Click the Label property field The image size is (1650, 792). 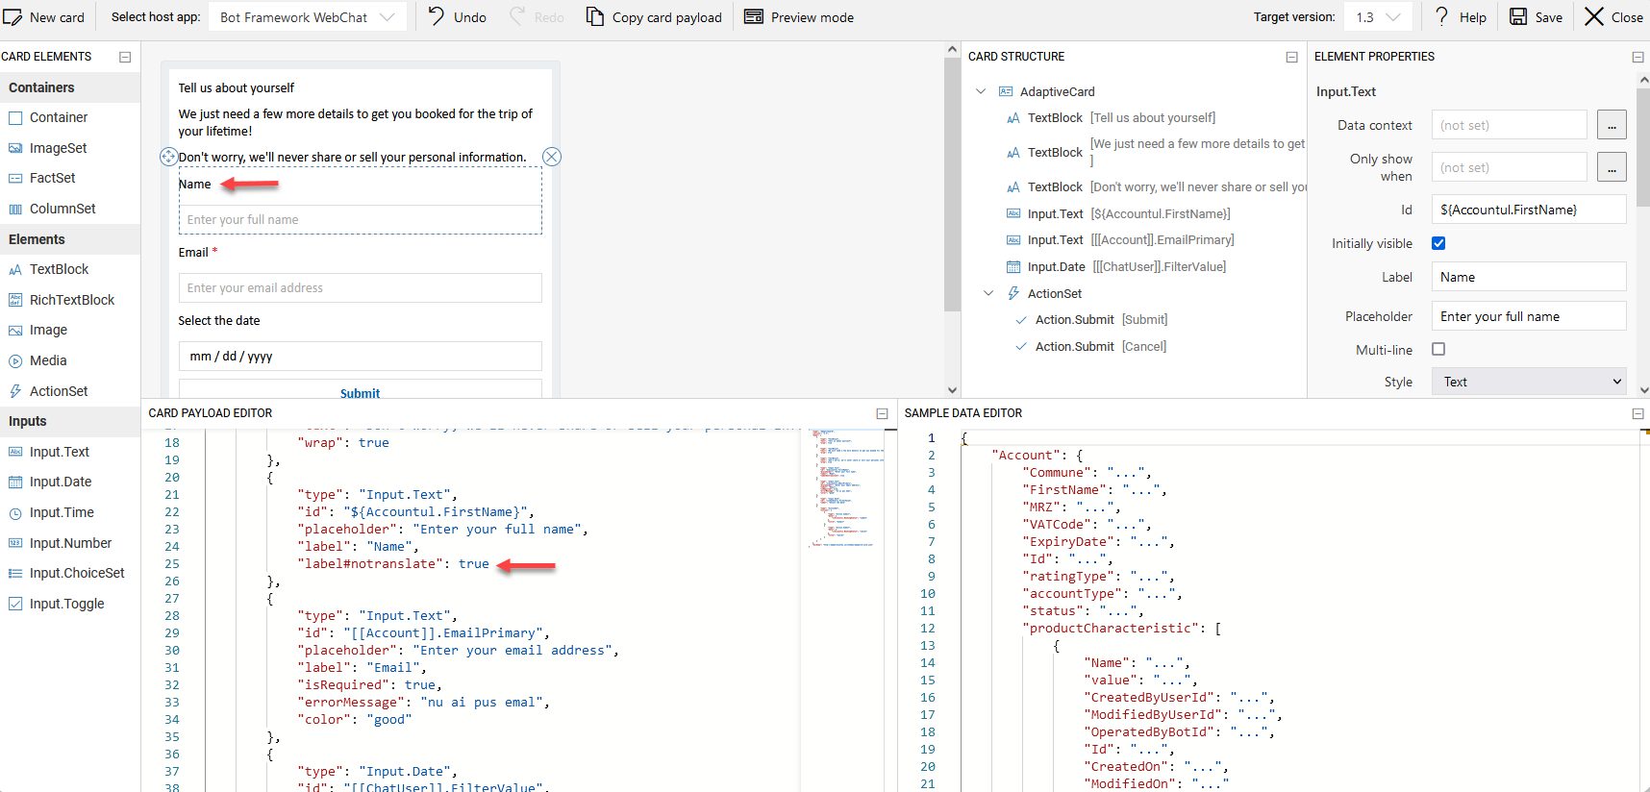pyautogui.click(x=1529, y=277)
